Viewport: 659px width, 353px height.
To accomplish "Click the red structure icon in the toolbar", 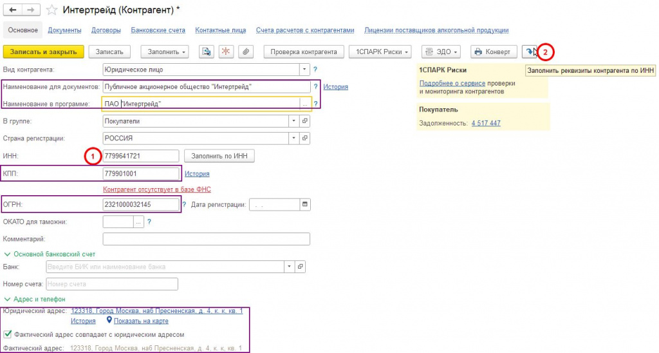I will coord(226,52).
